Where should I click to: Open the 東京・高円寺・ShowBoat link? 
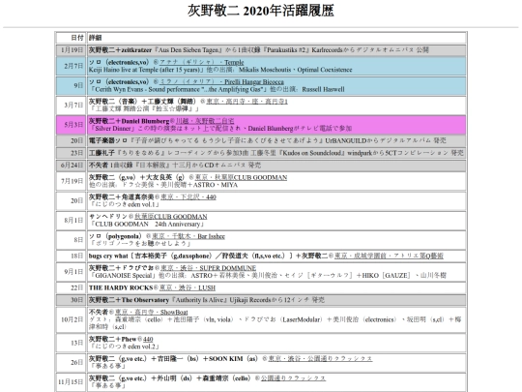152,312
